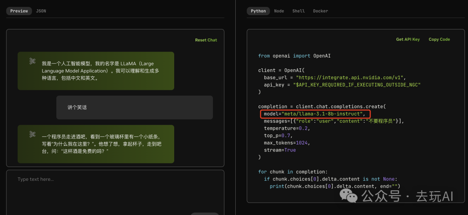Click the from openai import OpenAI line
The height and width of the screenshot is (215, 468).
294,56
